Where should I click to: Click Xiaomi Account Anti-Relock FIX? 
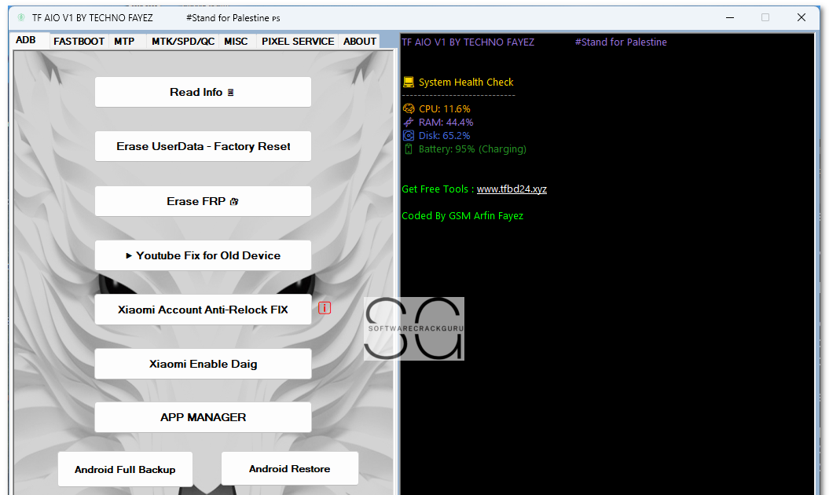click(203, 310)
